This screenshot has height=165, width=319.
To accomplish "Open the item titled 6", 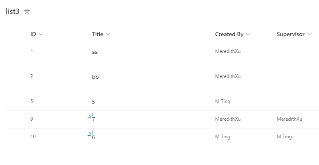I will pyautogui.click(x=93, y=137).
